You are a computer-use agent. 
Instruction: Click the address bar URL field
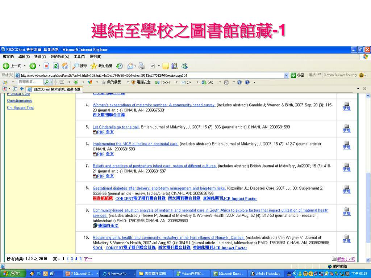[151, 75]
